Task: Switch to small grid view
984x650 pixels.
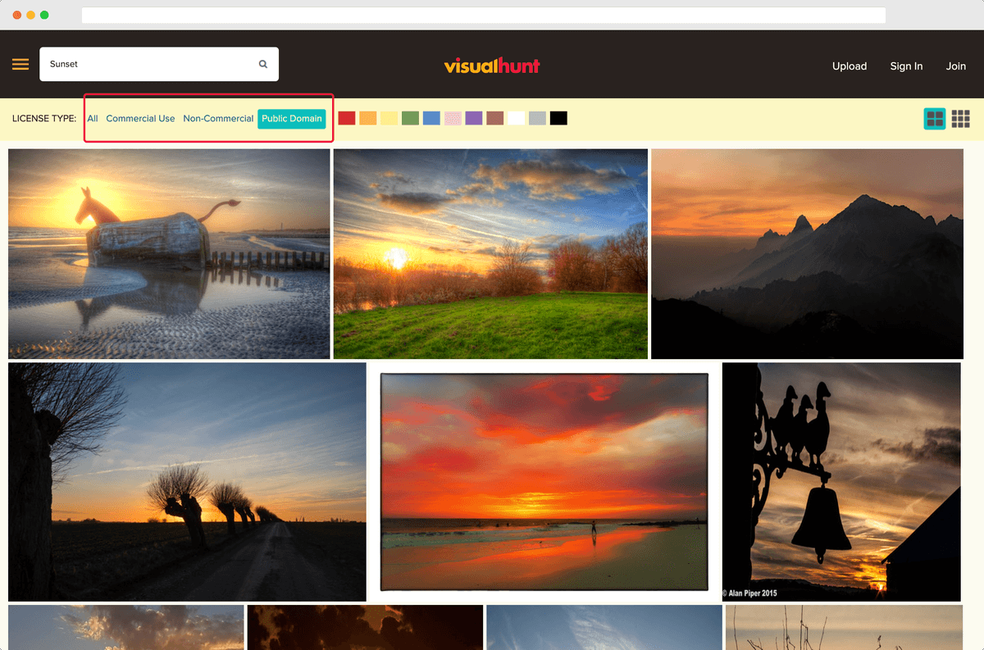Action: [960, 119]
